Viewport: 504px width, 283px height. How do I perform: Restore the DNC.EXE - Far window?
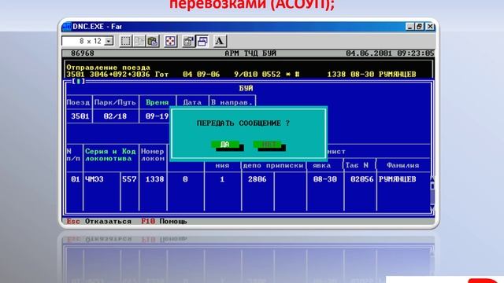click(420, 27)
